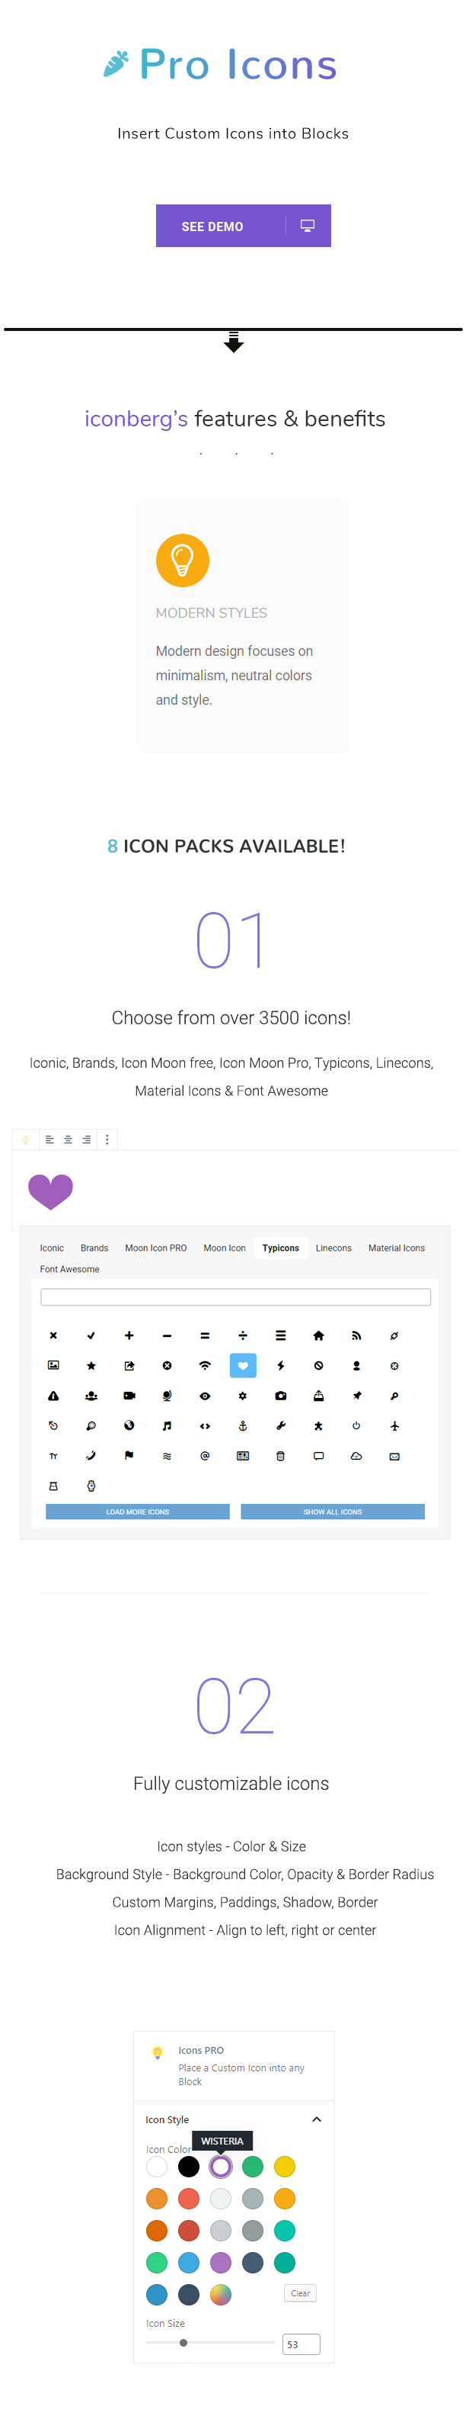Click LOAD MORE ICONS
Viewport: 469px width, 2413px height.
(139, 1511)
